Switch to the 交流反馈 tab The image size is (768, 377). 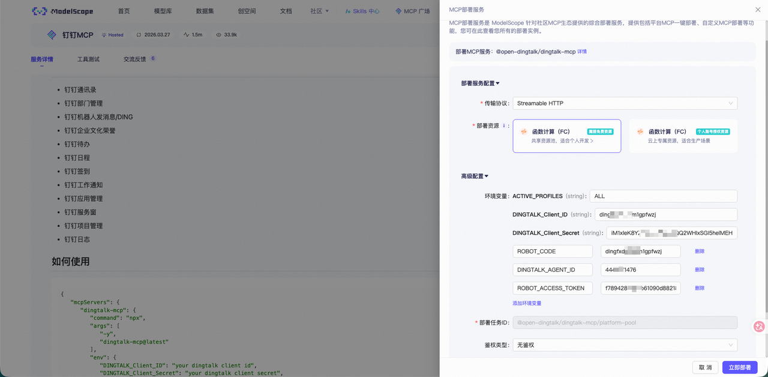(134, 59)
